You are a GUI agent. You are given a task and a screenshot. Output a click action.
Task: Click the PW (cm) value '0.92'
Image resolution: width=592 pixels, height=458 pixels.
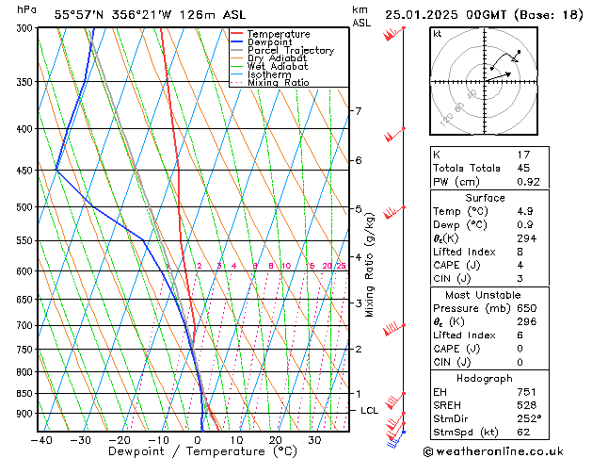click(528, 182)
